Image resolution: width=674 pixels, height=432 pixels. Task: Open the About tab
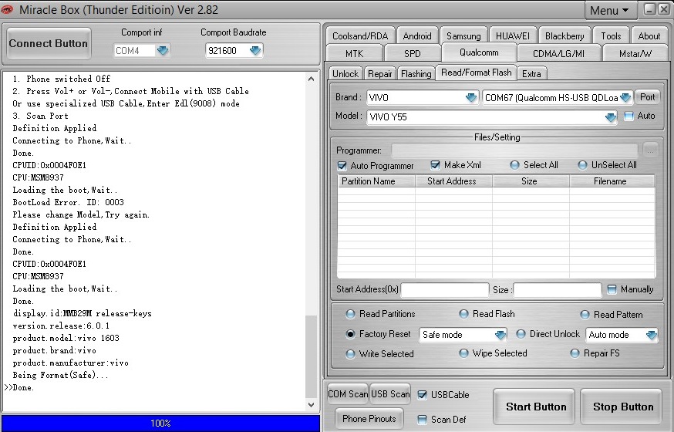point(649,36)
